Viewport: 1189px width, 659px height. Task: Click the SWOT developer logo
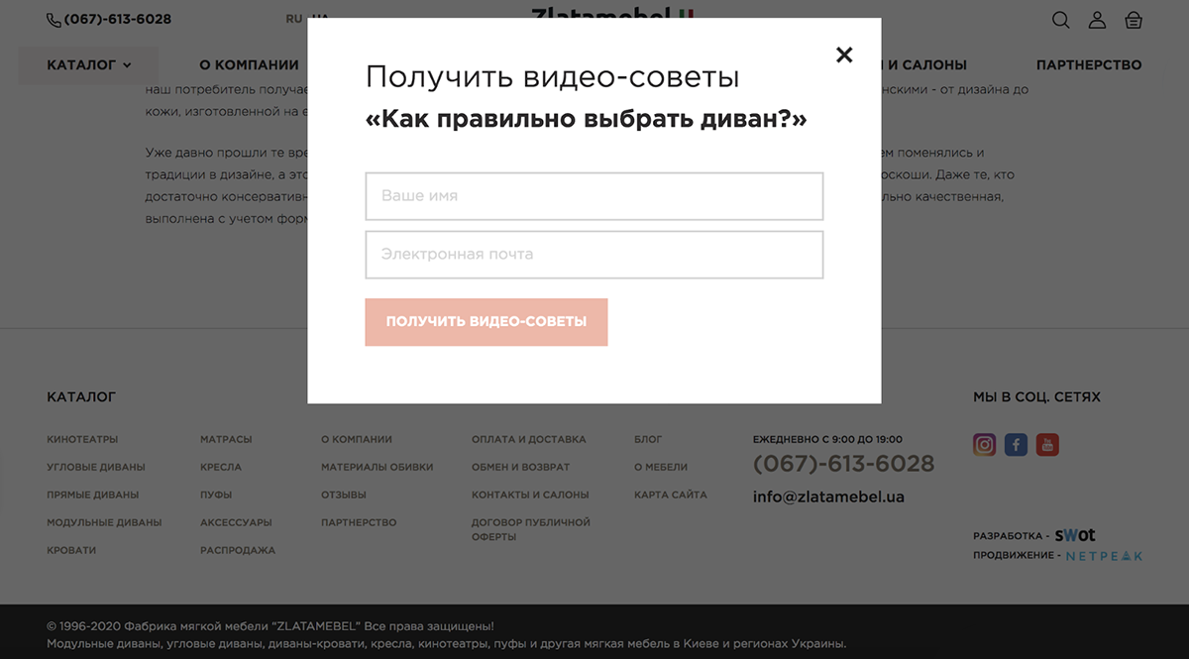(1075, 535)
